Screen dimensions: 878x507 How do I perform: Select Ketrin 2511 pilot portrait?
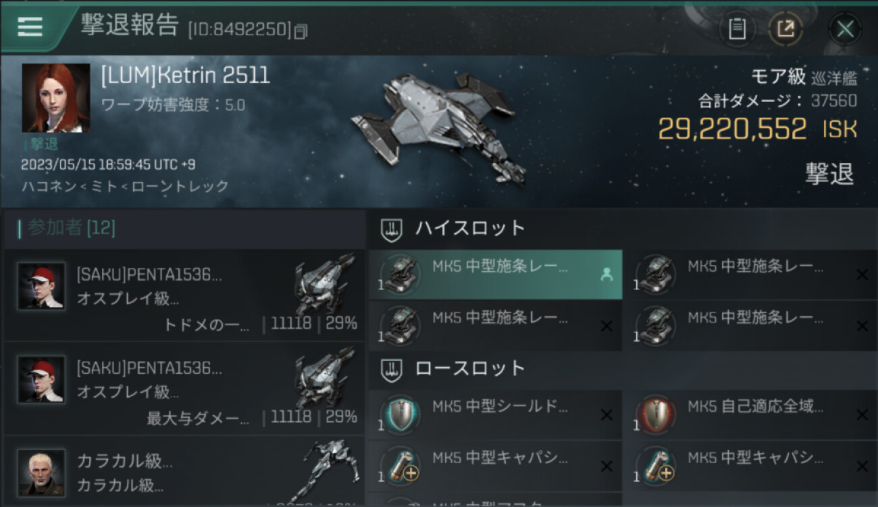[56, 98]
